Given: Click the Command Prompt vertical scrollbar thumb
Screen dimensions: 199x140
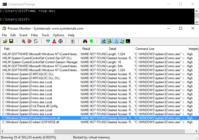Looking at the screenshot, I should [x=197, y=15].
